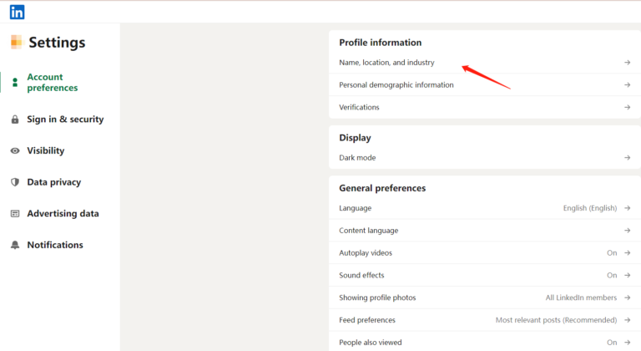This screenshot has width=641, height=351.
Task: Open People also viewed On setting
Action: click(x=612, y=342)
